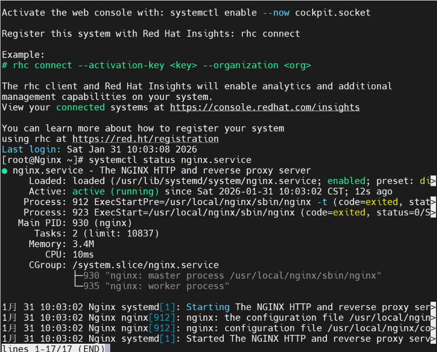This screenshot has height=352, width=437.
Task: Open the console.redhat.com/insights link
Action: pyautogui.click(x=265, y=107)
